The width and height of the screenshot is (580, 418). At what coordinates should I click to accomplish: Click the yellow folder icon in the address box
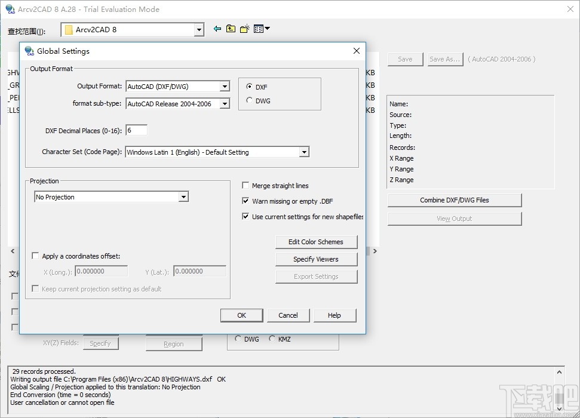[x=69, y=28]
